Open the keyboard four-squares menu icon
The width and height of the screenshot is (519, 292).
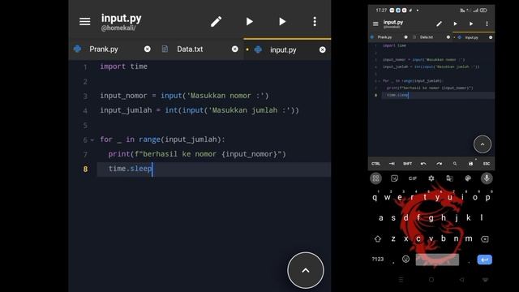pos(375,178)
